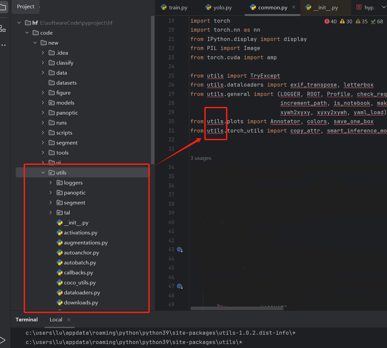Click the Project panel header button
Screen dimensions: 387x348
[x=25, y=6]
